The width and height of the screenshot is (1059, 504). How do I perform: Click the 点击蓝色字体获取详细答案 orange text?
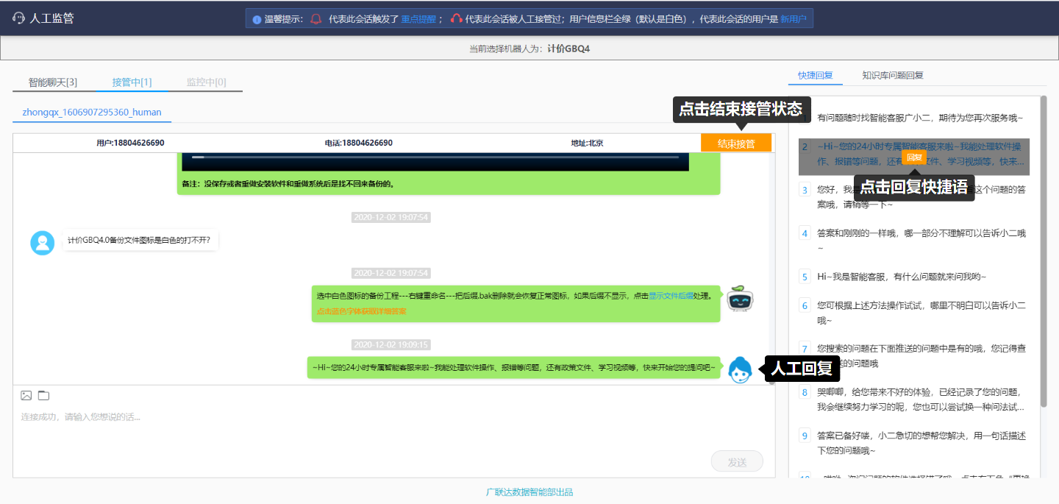361,312
